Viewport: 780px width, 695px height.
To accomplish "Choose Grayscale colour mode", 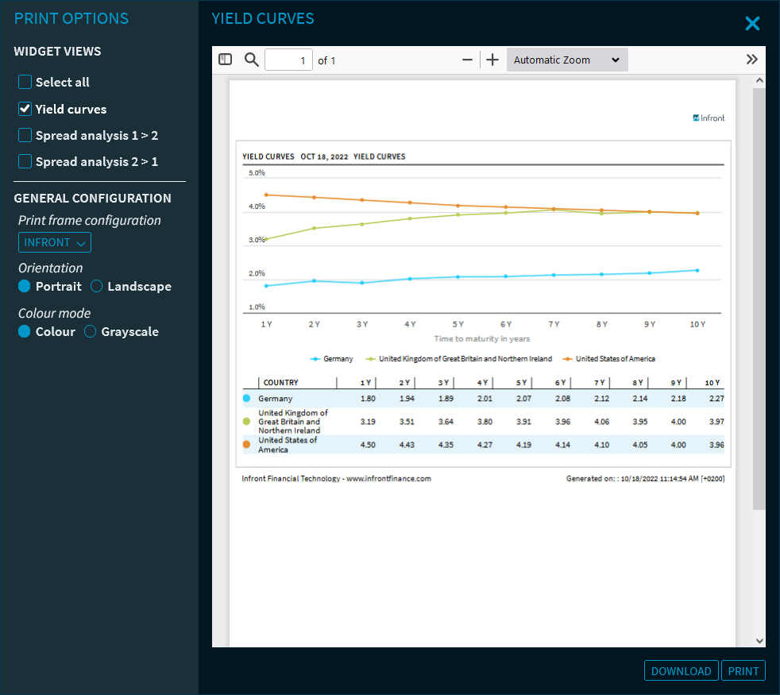I will click(91, 331).
